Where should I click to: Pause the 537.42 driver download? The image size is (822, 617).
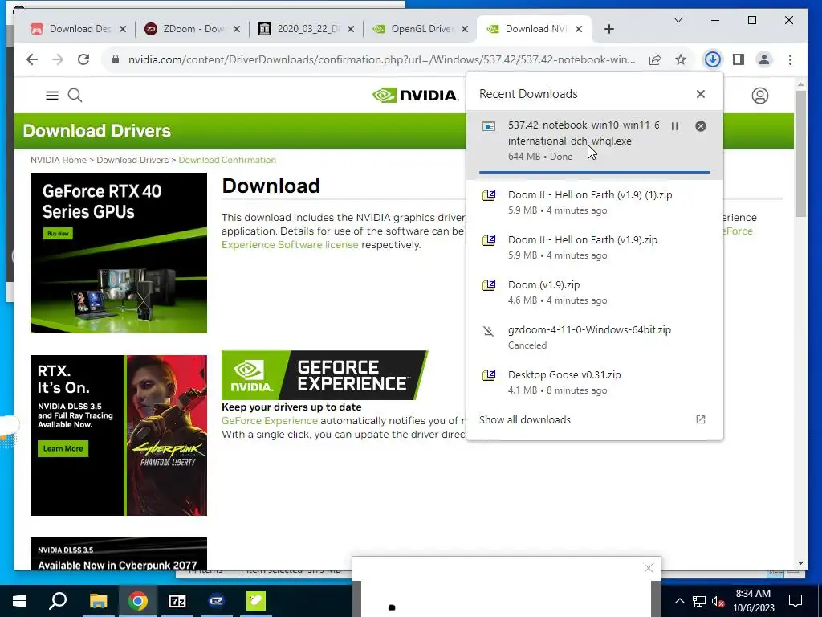click(675, 126)
